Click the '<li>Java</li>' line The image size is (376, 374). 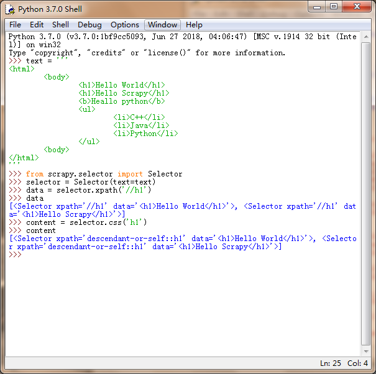(x=142, y=125)
